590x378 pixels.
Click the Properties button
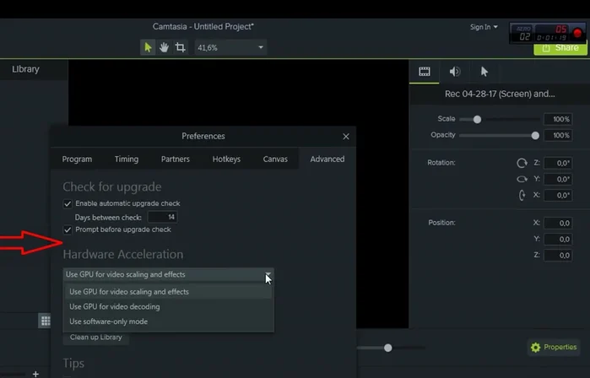pos(554,347)
